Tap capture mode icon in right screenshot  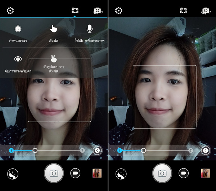tap(183, 10)
